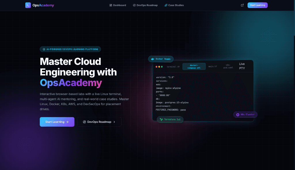The width and height of the screenshot is (295, 170).
Task: Click the OpsAcademy terminal logo icon
Action: [x=28, y=5]
